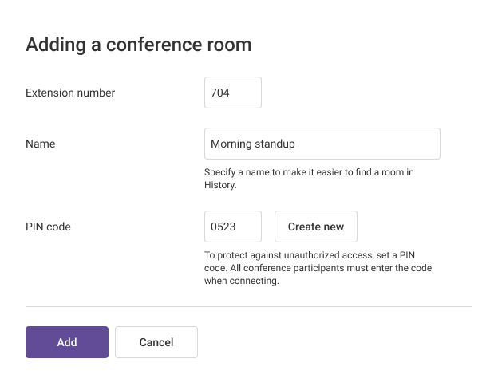Click the Adding a conference room heading
This screenshot has width=498, height=390.
[138, 45]
